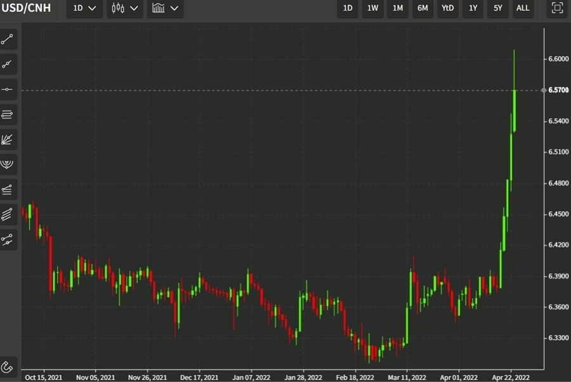Click the Nov 26, 2021 date label
The width and height of the screenshot is (571, 382).
tap(147, 378)
